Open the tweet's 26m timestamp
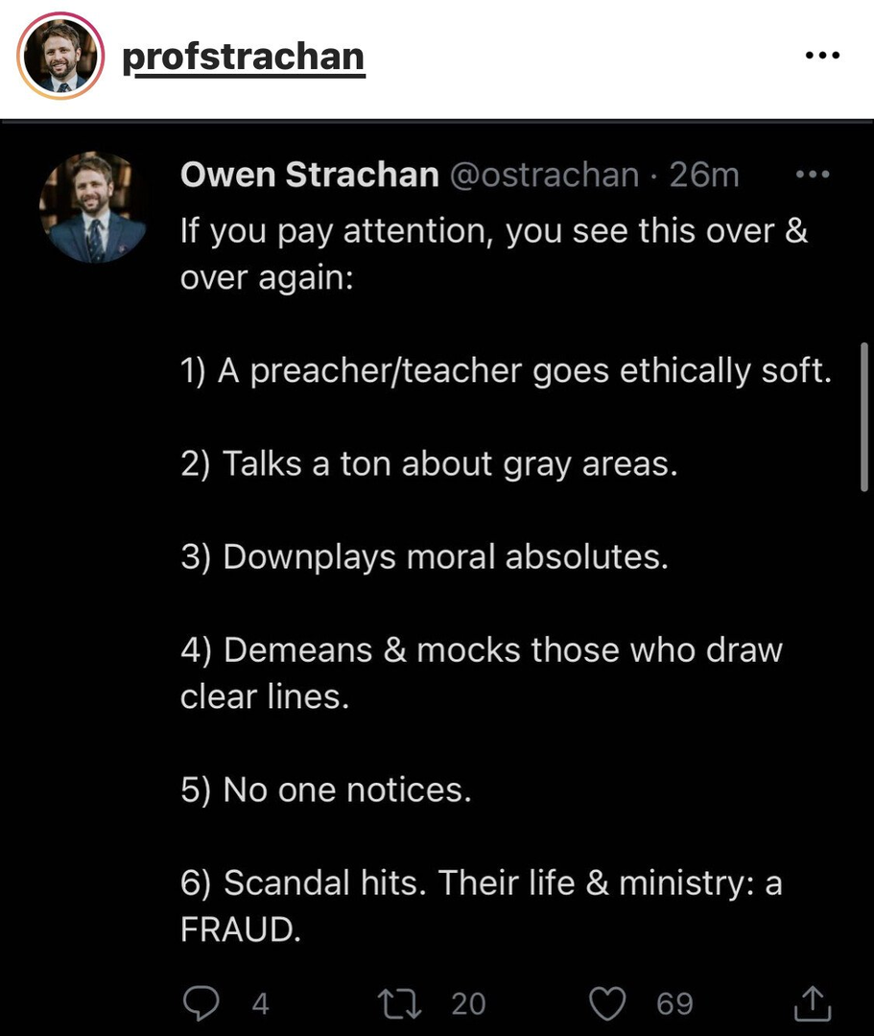874x1036 pixels. pyautogui.click(x=704, y=175)
